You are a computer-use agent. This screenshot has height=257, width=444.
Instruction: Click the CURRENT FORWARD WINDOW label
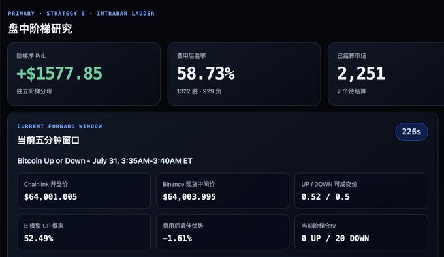pyautogui.click(x=60, y=127)
